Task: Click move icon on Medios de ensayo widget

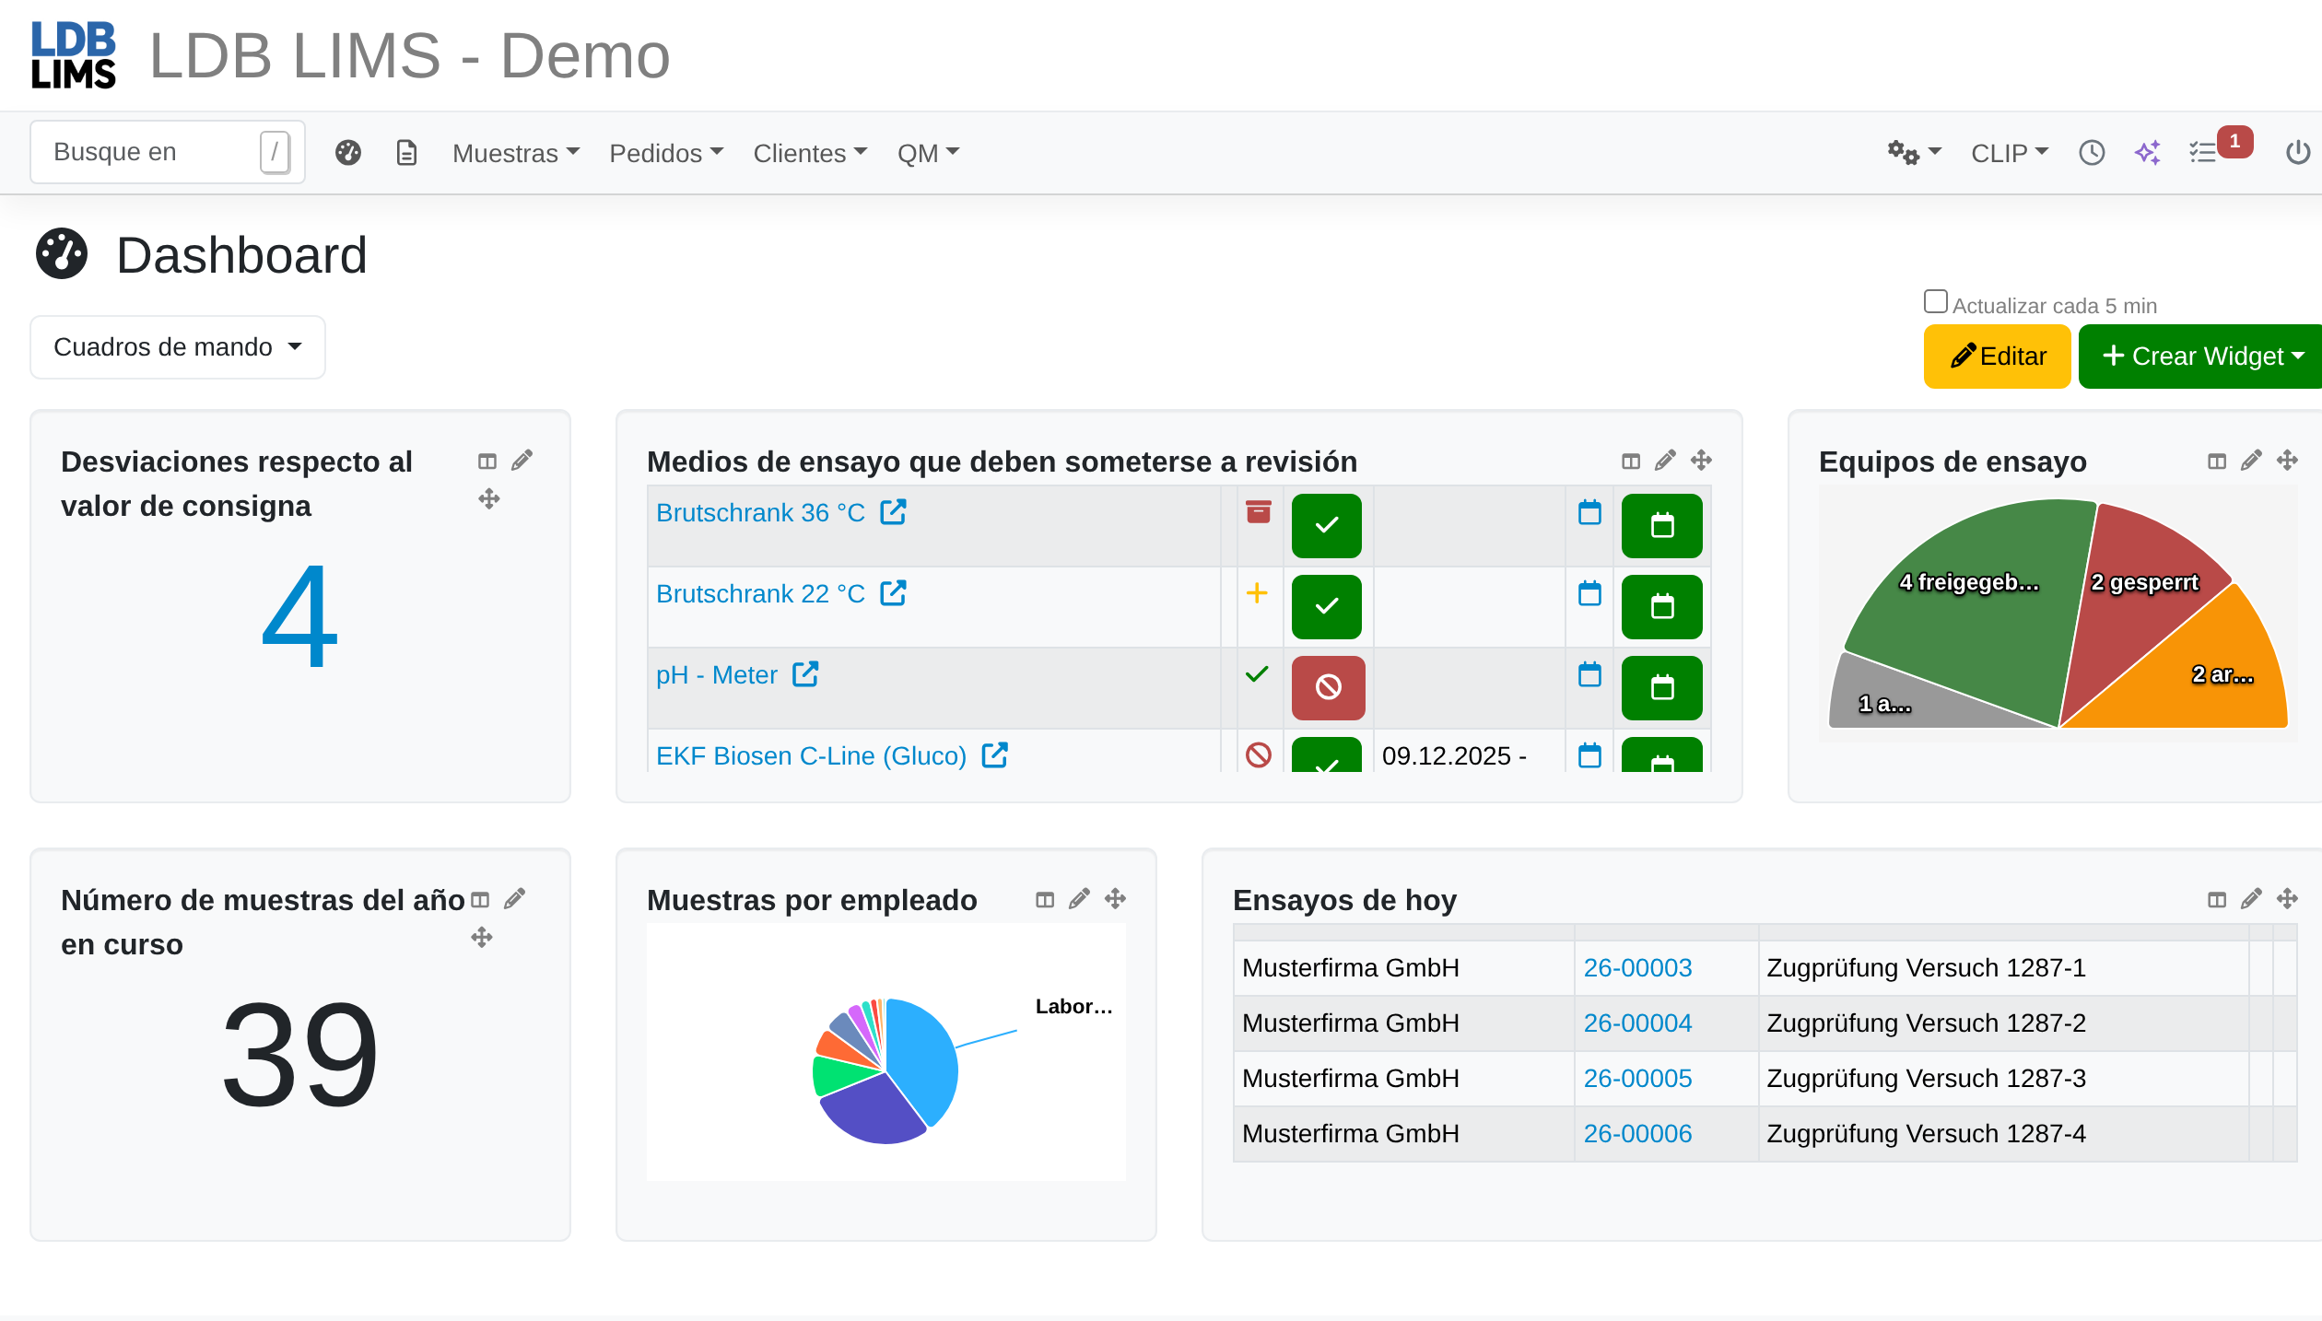Action: pyautogui.click(x=1701, y=461)
